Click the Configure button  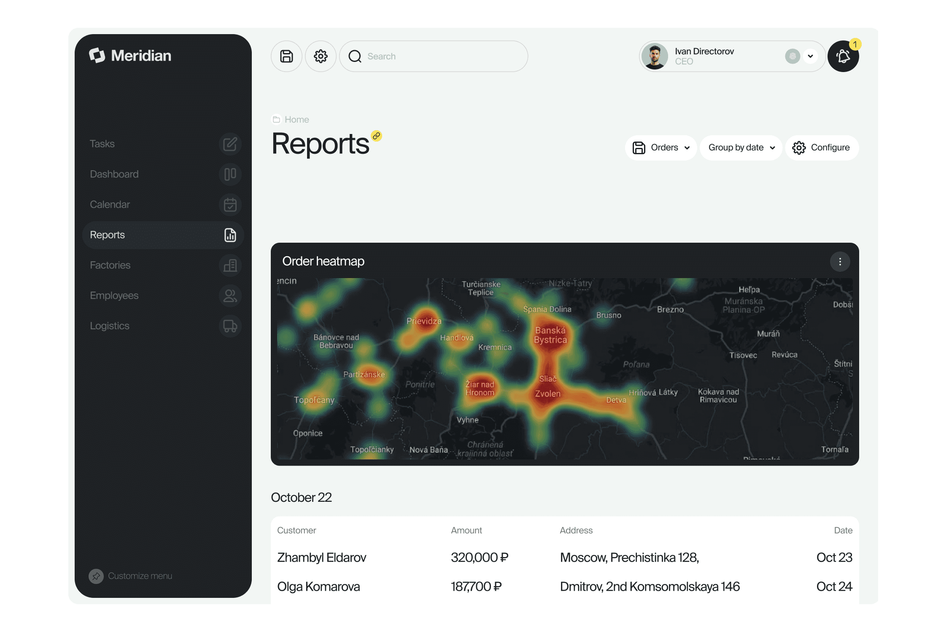pyautogui.click(x=822, y=148)
